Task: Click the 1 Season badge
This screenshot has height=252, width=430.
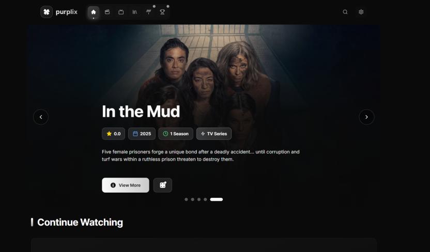Action: coord(176,134)
